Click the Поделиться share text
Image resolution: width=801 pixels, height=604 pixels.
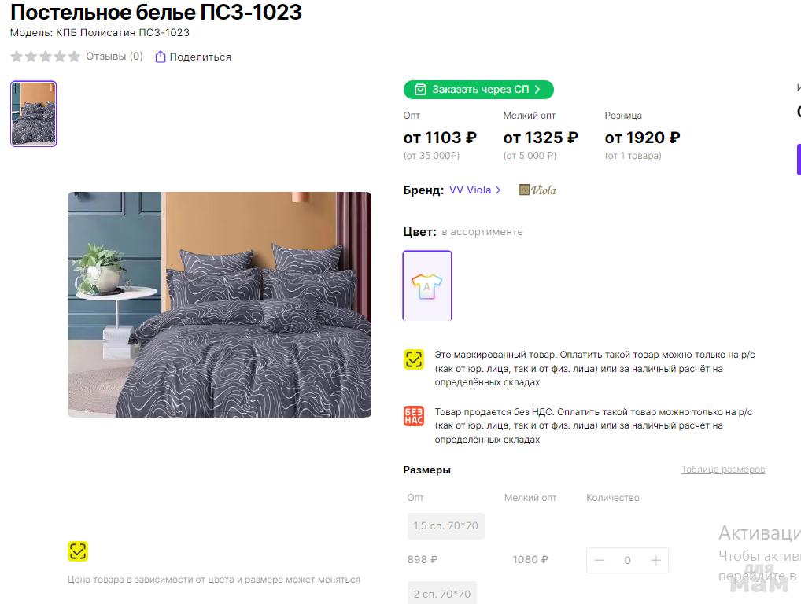pos(200,57)
